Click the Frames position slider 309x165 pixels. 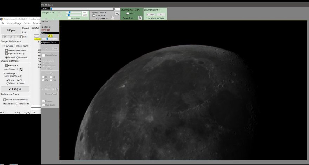pos(82,9)
